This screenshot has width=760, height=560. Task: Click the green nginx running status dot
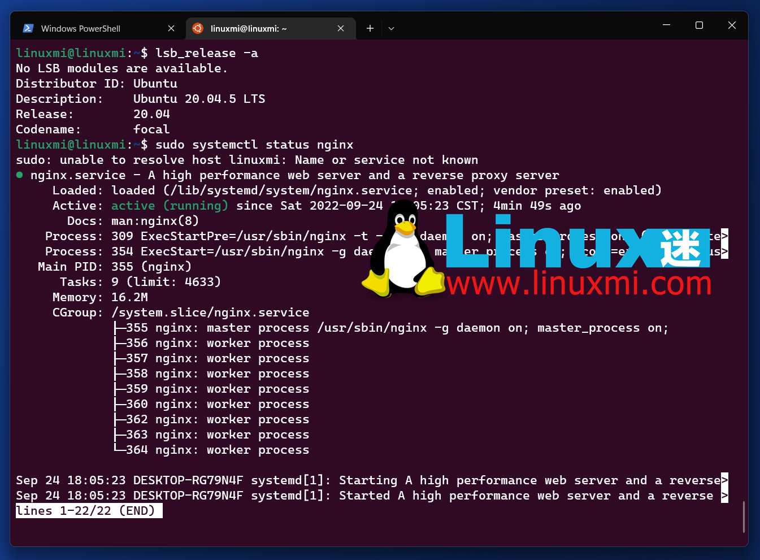pos(19,175)
